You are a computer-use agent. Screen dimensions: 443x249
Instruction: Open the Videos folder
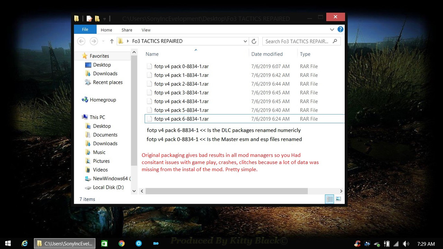tap(100, 170)
